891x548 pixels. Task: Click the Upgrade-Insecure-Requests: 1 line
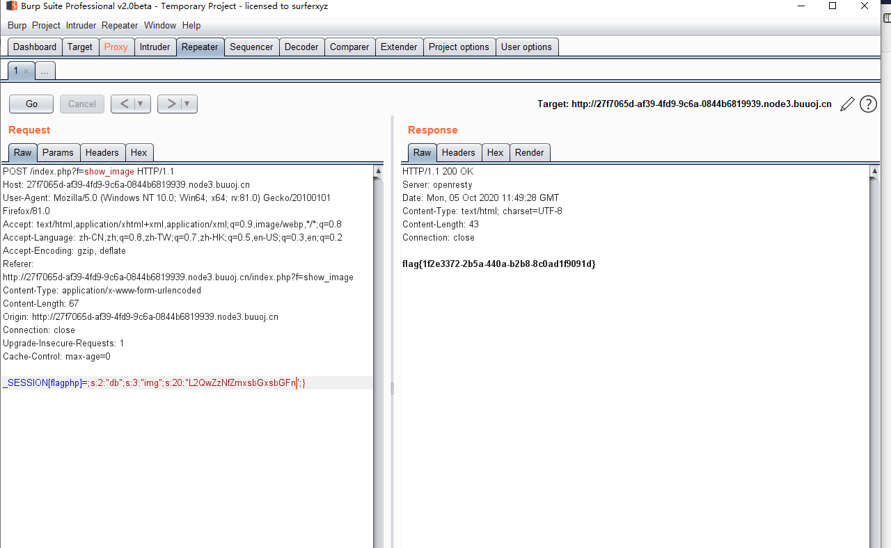tap(63, 343)
